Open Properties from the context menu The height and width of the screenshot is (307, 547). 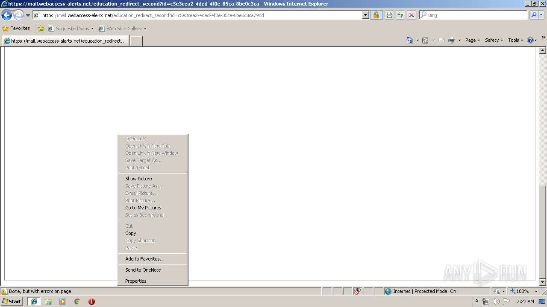pos(153,281)
